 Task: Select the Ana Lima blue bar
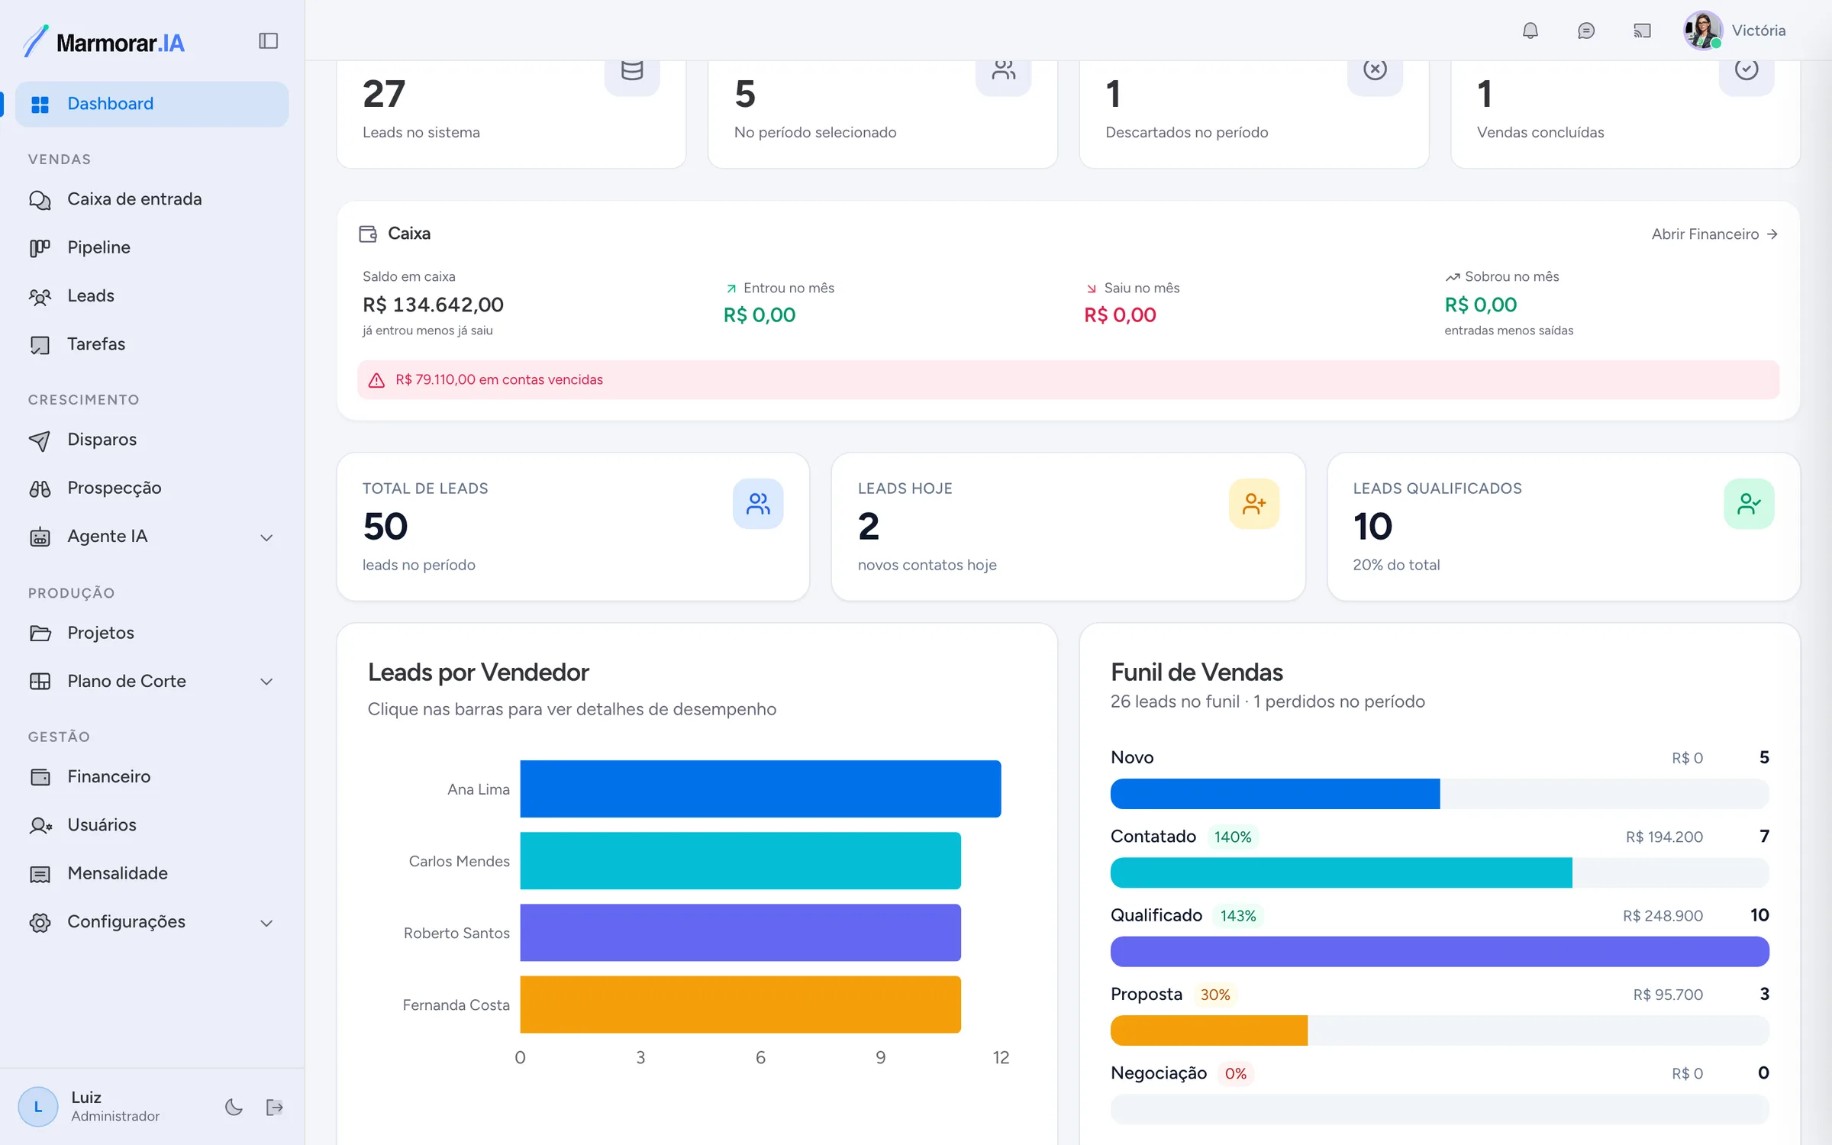[760, 789]
